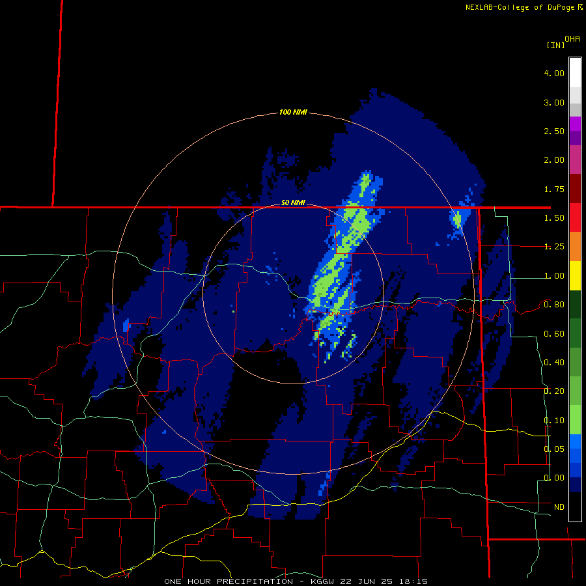Click the 2.00 legend value

554,160
